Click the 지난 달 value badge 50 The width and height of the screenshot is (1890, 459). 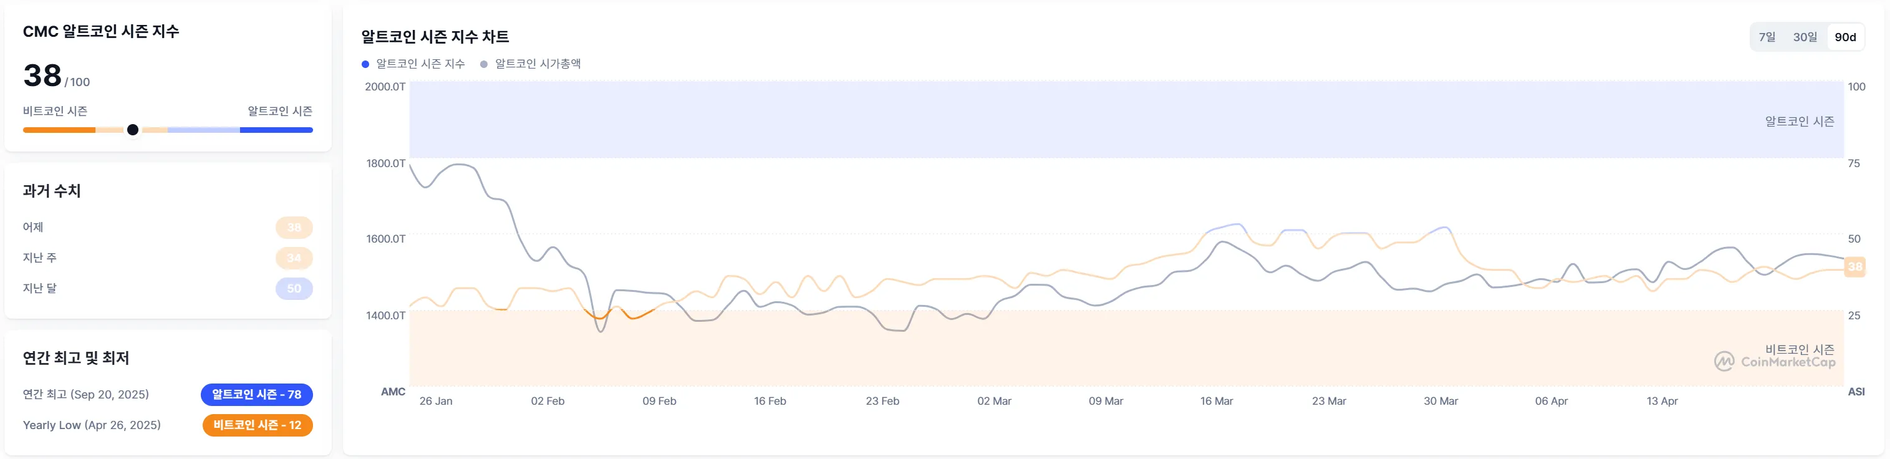tap(294, 289)
